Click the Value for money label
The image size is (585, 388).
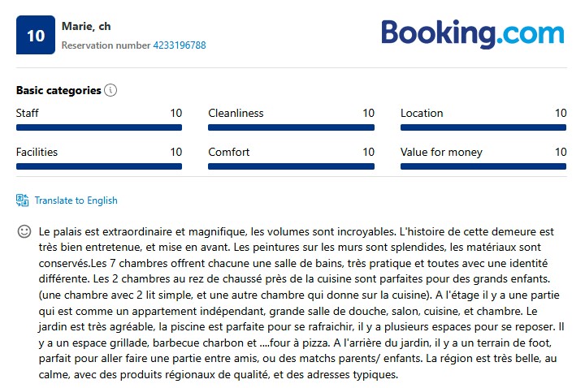(441, 152)
